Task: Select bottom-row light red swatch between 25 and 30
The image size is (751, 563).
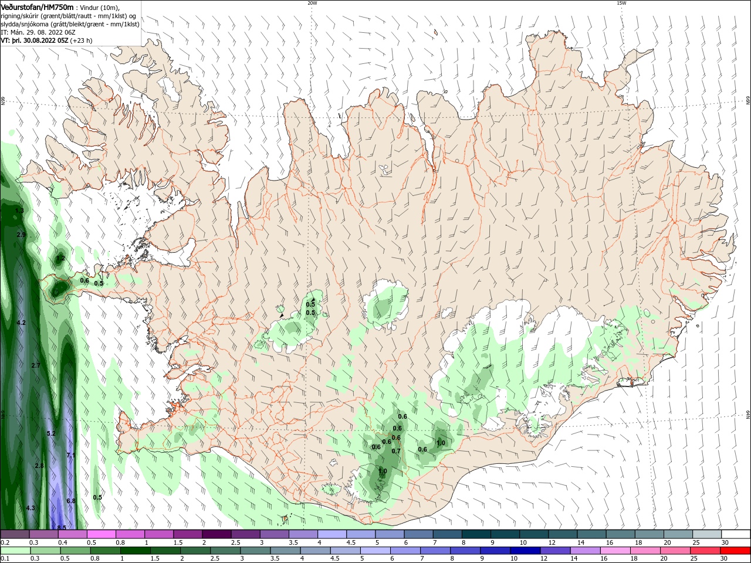Action: click(706, 551)
